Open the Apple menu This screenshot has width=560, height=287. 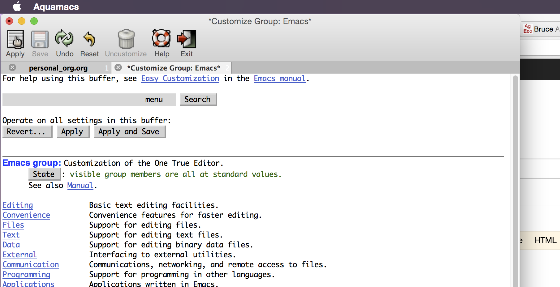(x=17, y=6)
